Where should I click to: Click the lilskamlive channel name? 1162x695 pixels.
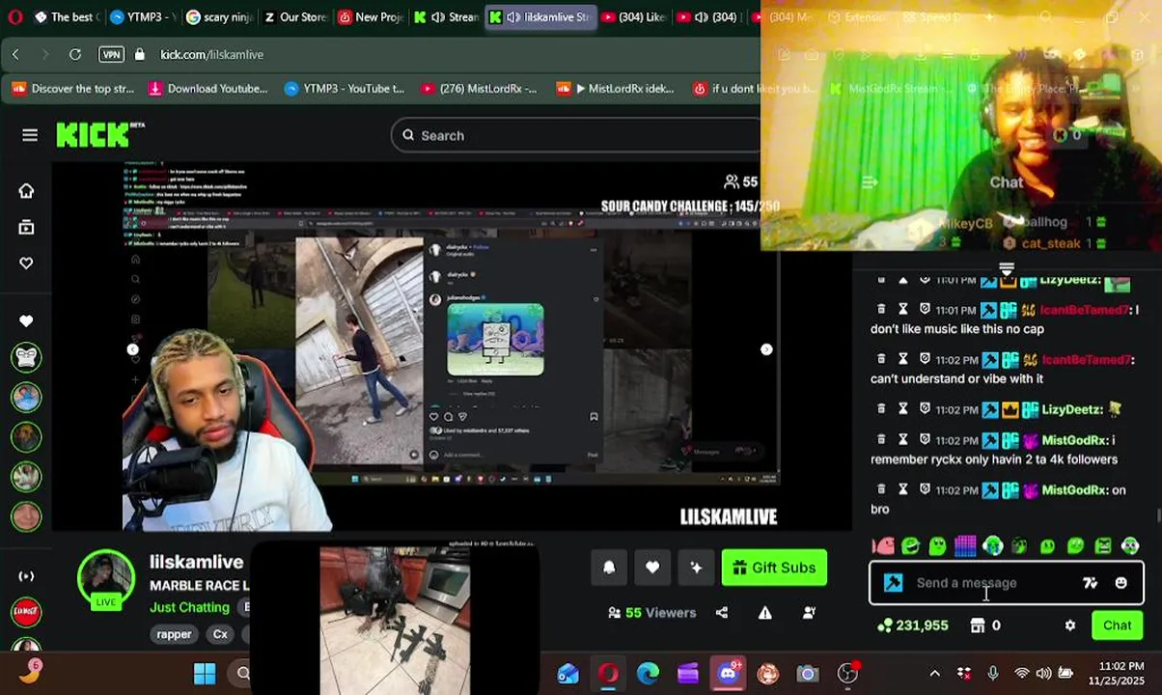click(196, 562)
